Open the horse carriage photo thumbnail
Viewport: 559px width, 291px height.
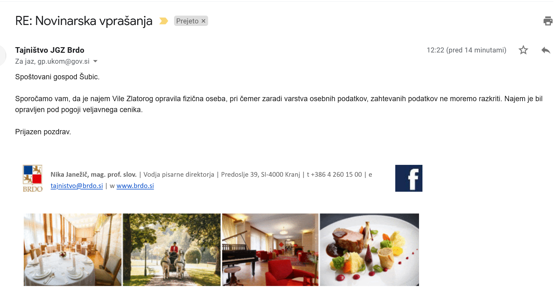[172, 250]
